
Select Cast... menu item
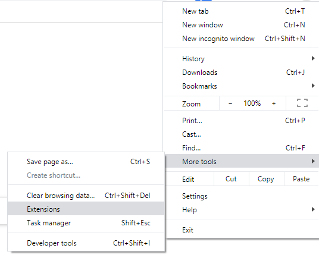(x=241, y=134)
